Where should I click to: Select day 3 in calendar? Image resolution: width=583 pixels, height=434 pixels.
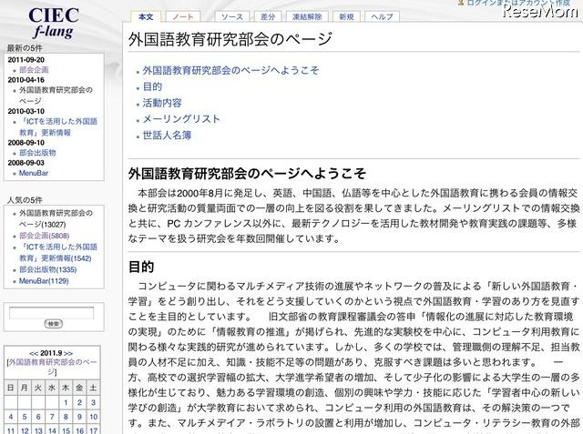click(x=93, y=402)
